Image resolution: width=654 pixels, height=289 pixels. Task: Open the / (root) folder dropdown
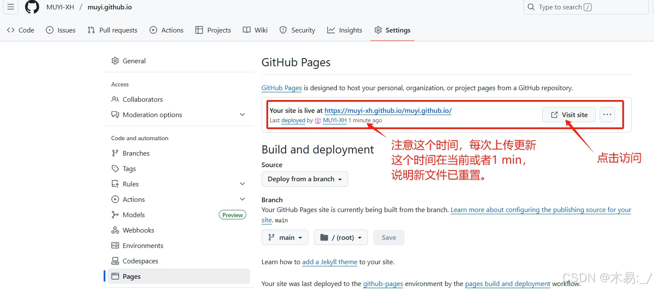point(341,238)
